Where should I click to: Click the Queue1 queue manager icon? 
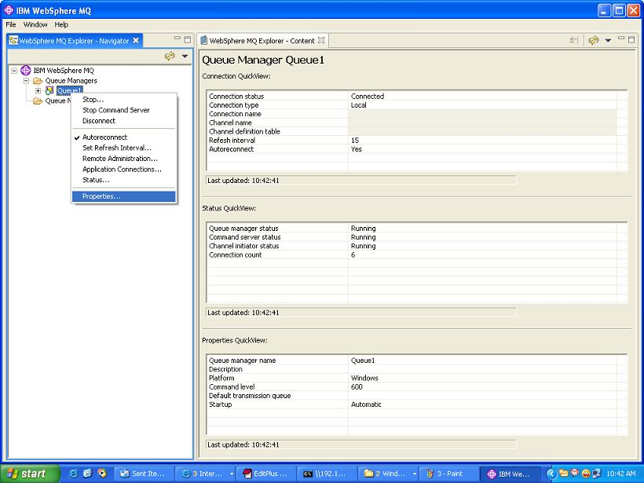point(49,90)
